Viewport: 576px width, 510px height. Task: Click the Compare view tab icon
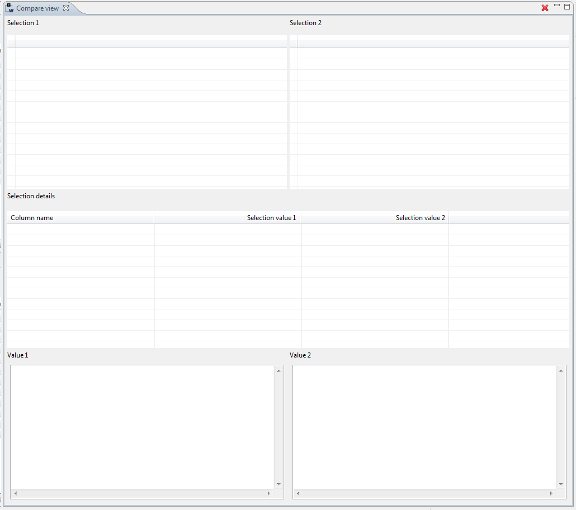click(x=10, y=8)
